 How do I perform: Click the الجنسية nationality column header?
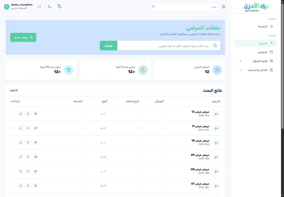pyautogui.click(x=78, y=101)
